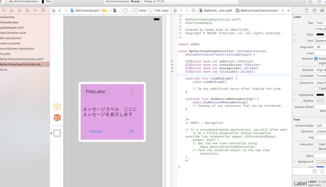
Task: Go forward in the xib editor history
Action: pyautogui.click(x=66, y=10)
